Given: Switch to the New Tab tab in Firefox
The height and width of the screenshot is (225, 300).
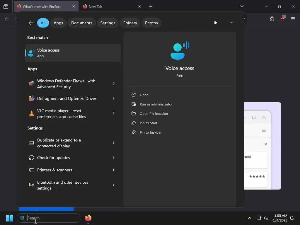Looking at the screenshot, I should point(111,6).
